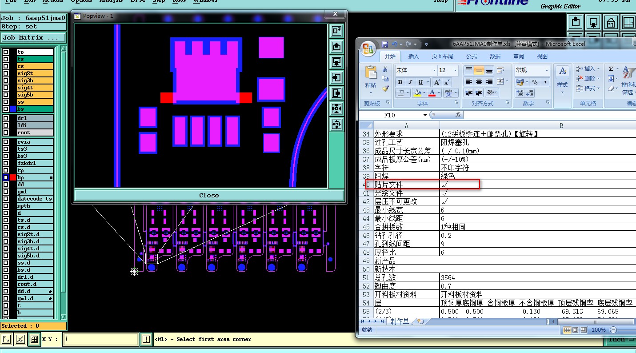Select the Format Painter brush in Excel

[385, 88]
